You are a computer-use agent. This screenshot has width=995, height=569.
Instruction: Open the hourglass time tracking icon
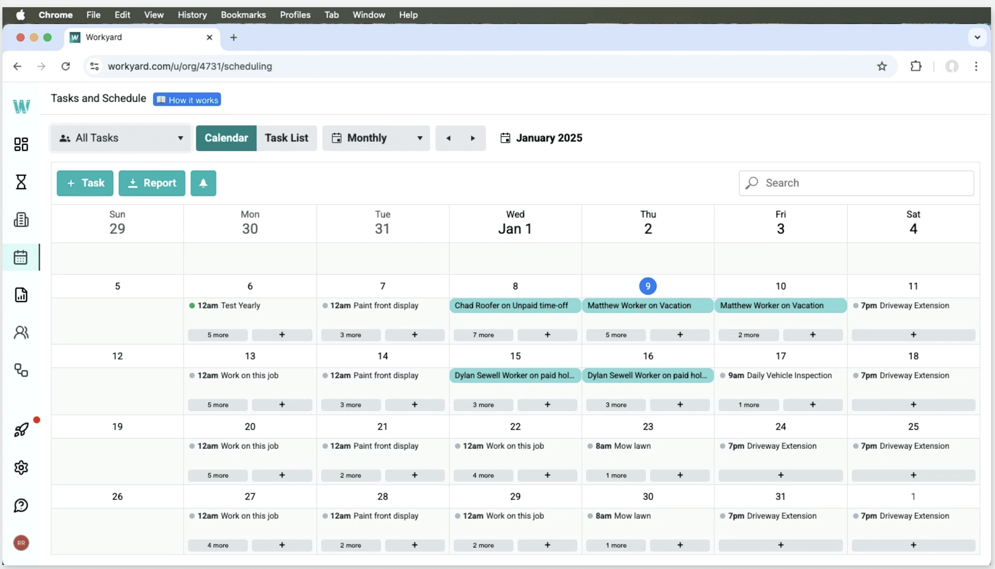click(x=21, y=182)
